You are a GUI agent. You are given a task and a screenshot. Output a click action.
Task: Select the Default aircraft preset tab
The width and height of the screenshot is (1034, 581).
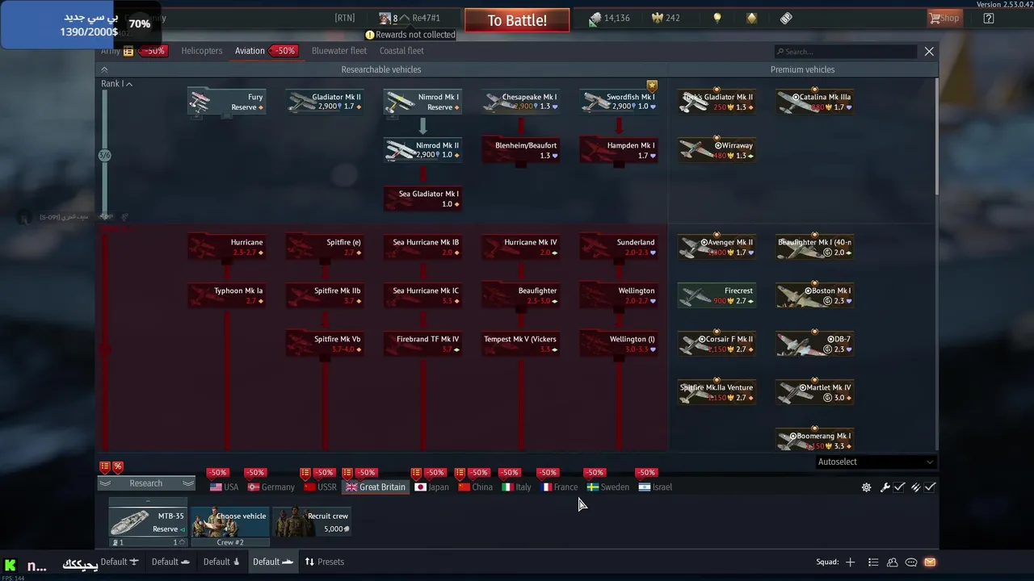pyautogui.click(x=120, y=562)
